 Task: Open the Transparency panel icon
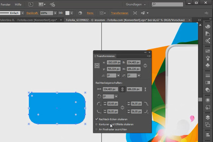[208, 90]
